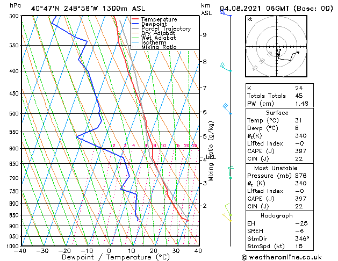
Task: Click the gray Parcel Trajectory legend line sample
Action: 135,28
